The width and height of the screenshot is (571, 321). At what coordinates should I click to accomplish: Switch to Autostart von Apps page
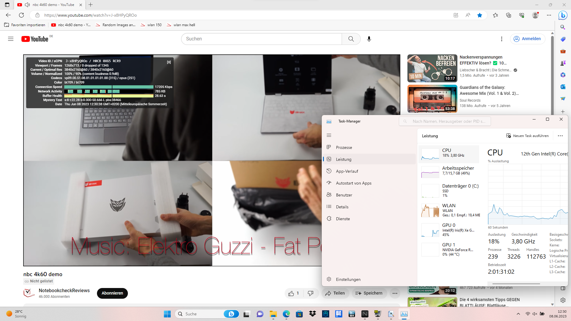(x=353, y=183)
